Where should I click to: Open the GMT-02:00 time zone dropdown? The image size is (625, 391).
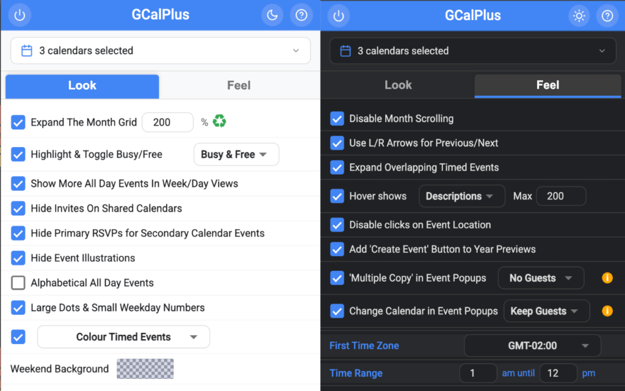pyautogui.click(x=532, y=346)
